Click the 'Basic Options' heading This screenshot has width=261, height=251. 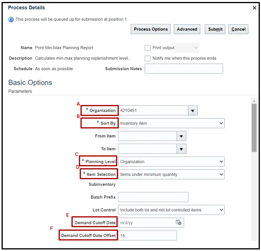coord(30,83)
